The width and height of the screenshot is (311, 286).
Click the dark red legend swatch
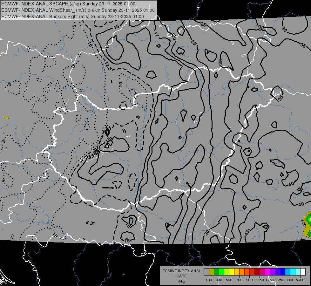pos(257,272)
